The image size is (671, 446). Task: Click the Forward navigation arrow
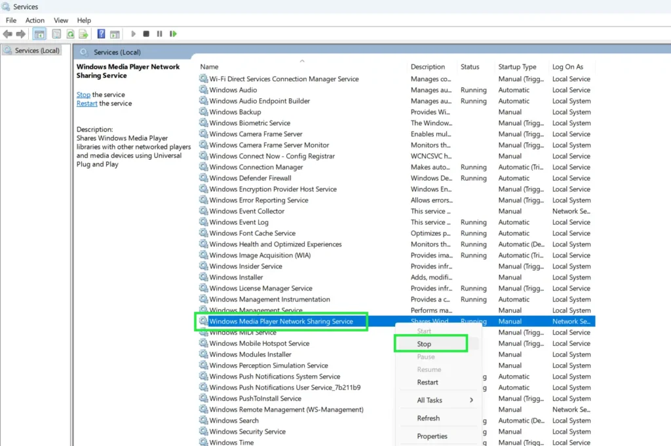click(x=20, y=33)
